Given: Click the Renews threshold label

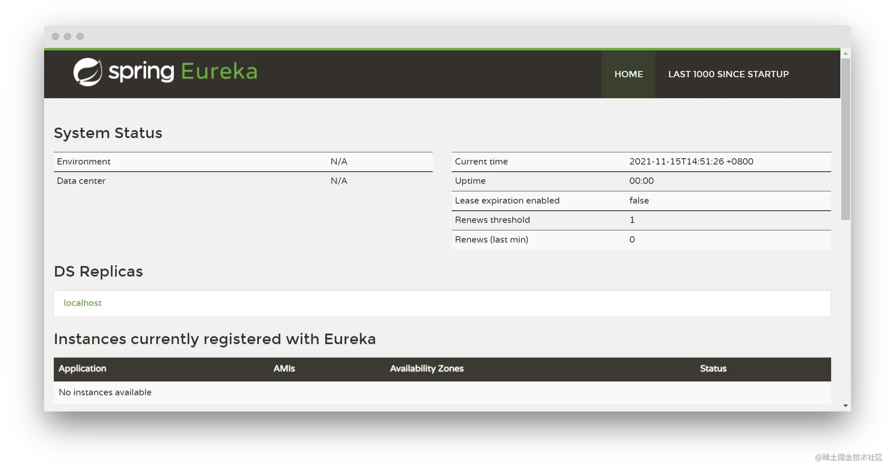Looking at the screenshot, I should [x=492, y=220].
